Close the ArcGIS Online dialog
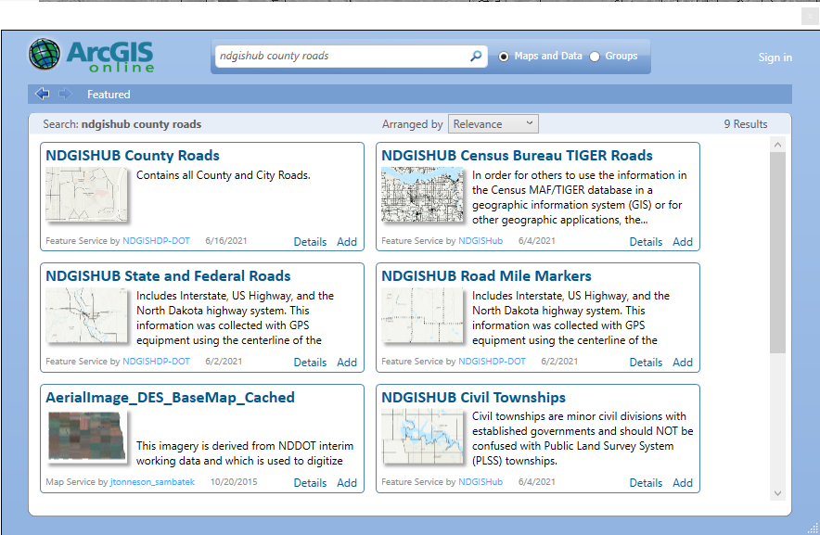Viewport: 820px width, 535px height. click(810, 16)
